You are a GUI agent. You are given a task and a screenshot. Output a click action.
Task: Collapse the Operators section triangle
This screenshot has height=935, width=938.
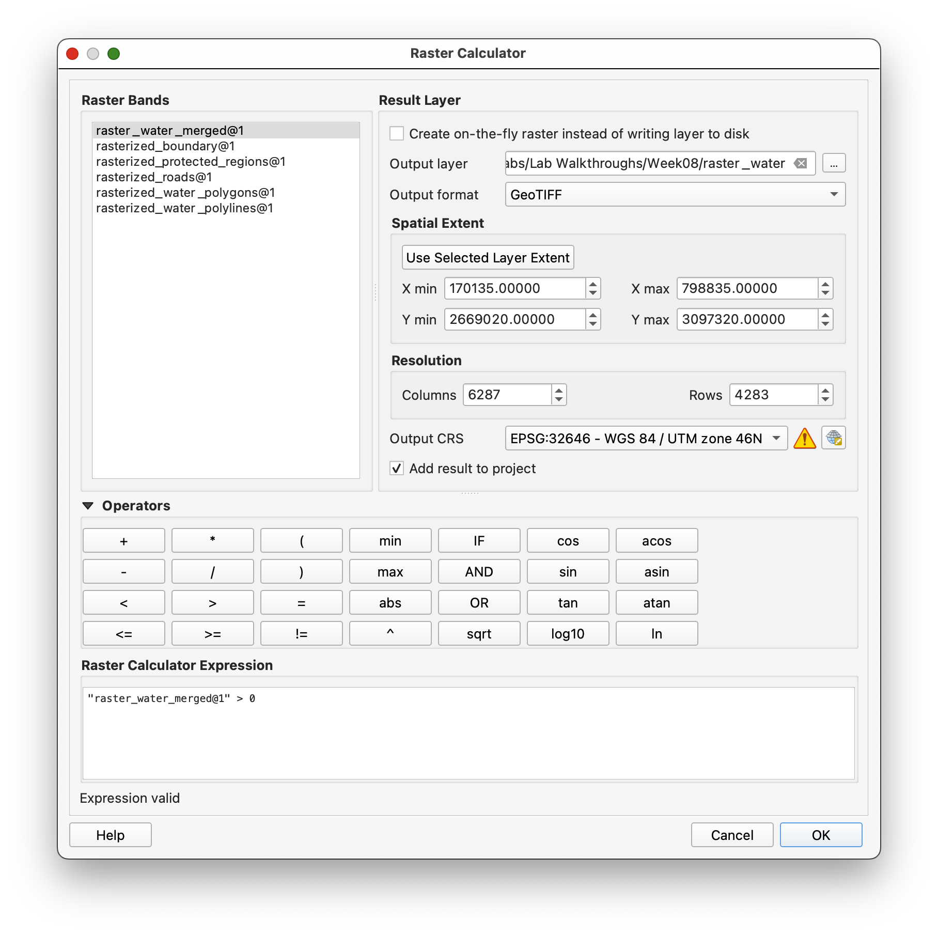[88, 506]
